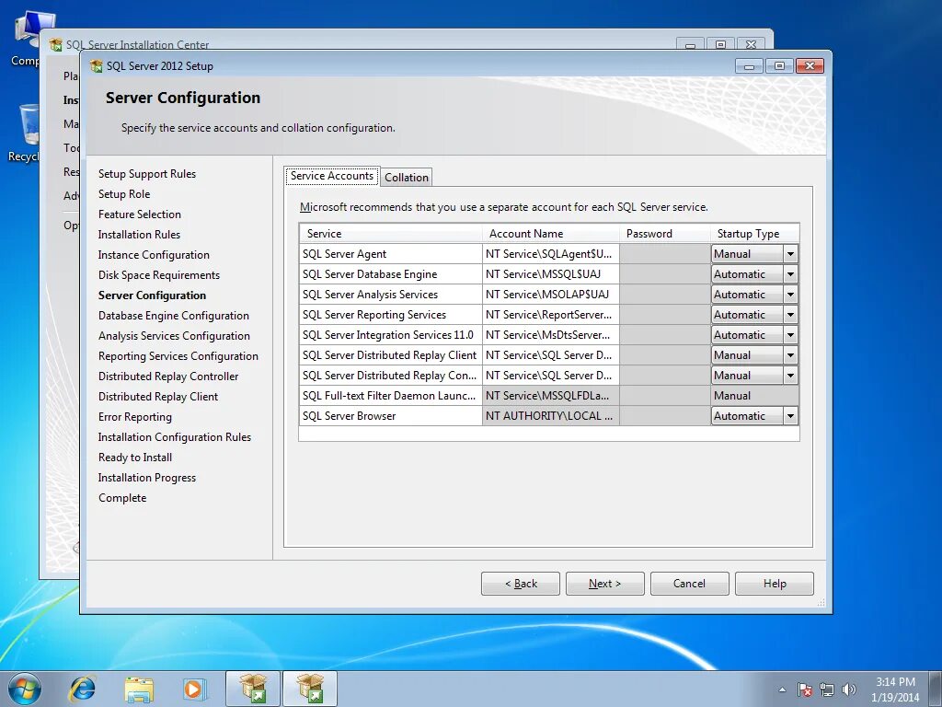Viewport: 942px width, 707px height.
Task: Open Windows Media Player from the taskbar
Action: click(195, 689)
